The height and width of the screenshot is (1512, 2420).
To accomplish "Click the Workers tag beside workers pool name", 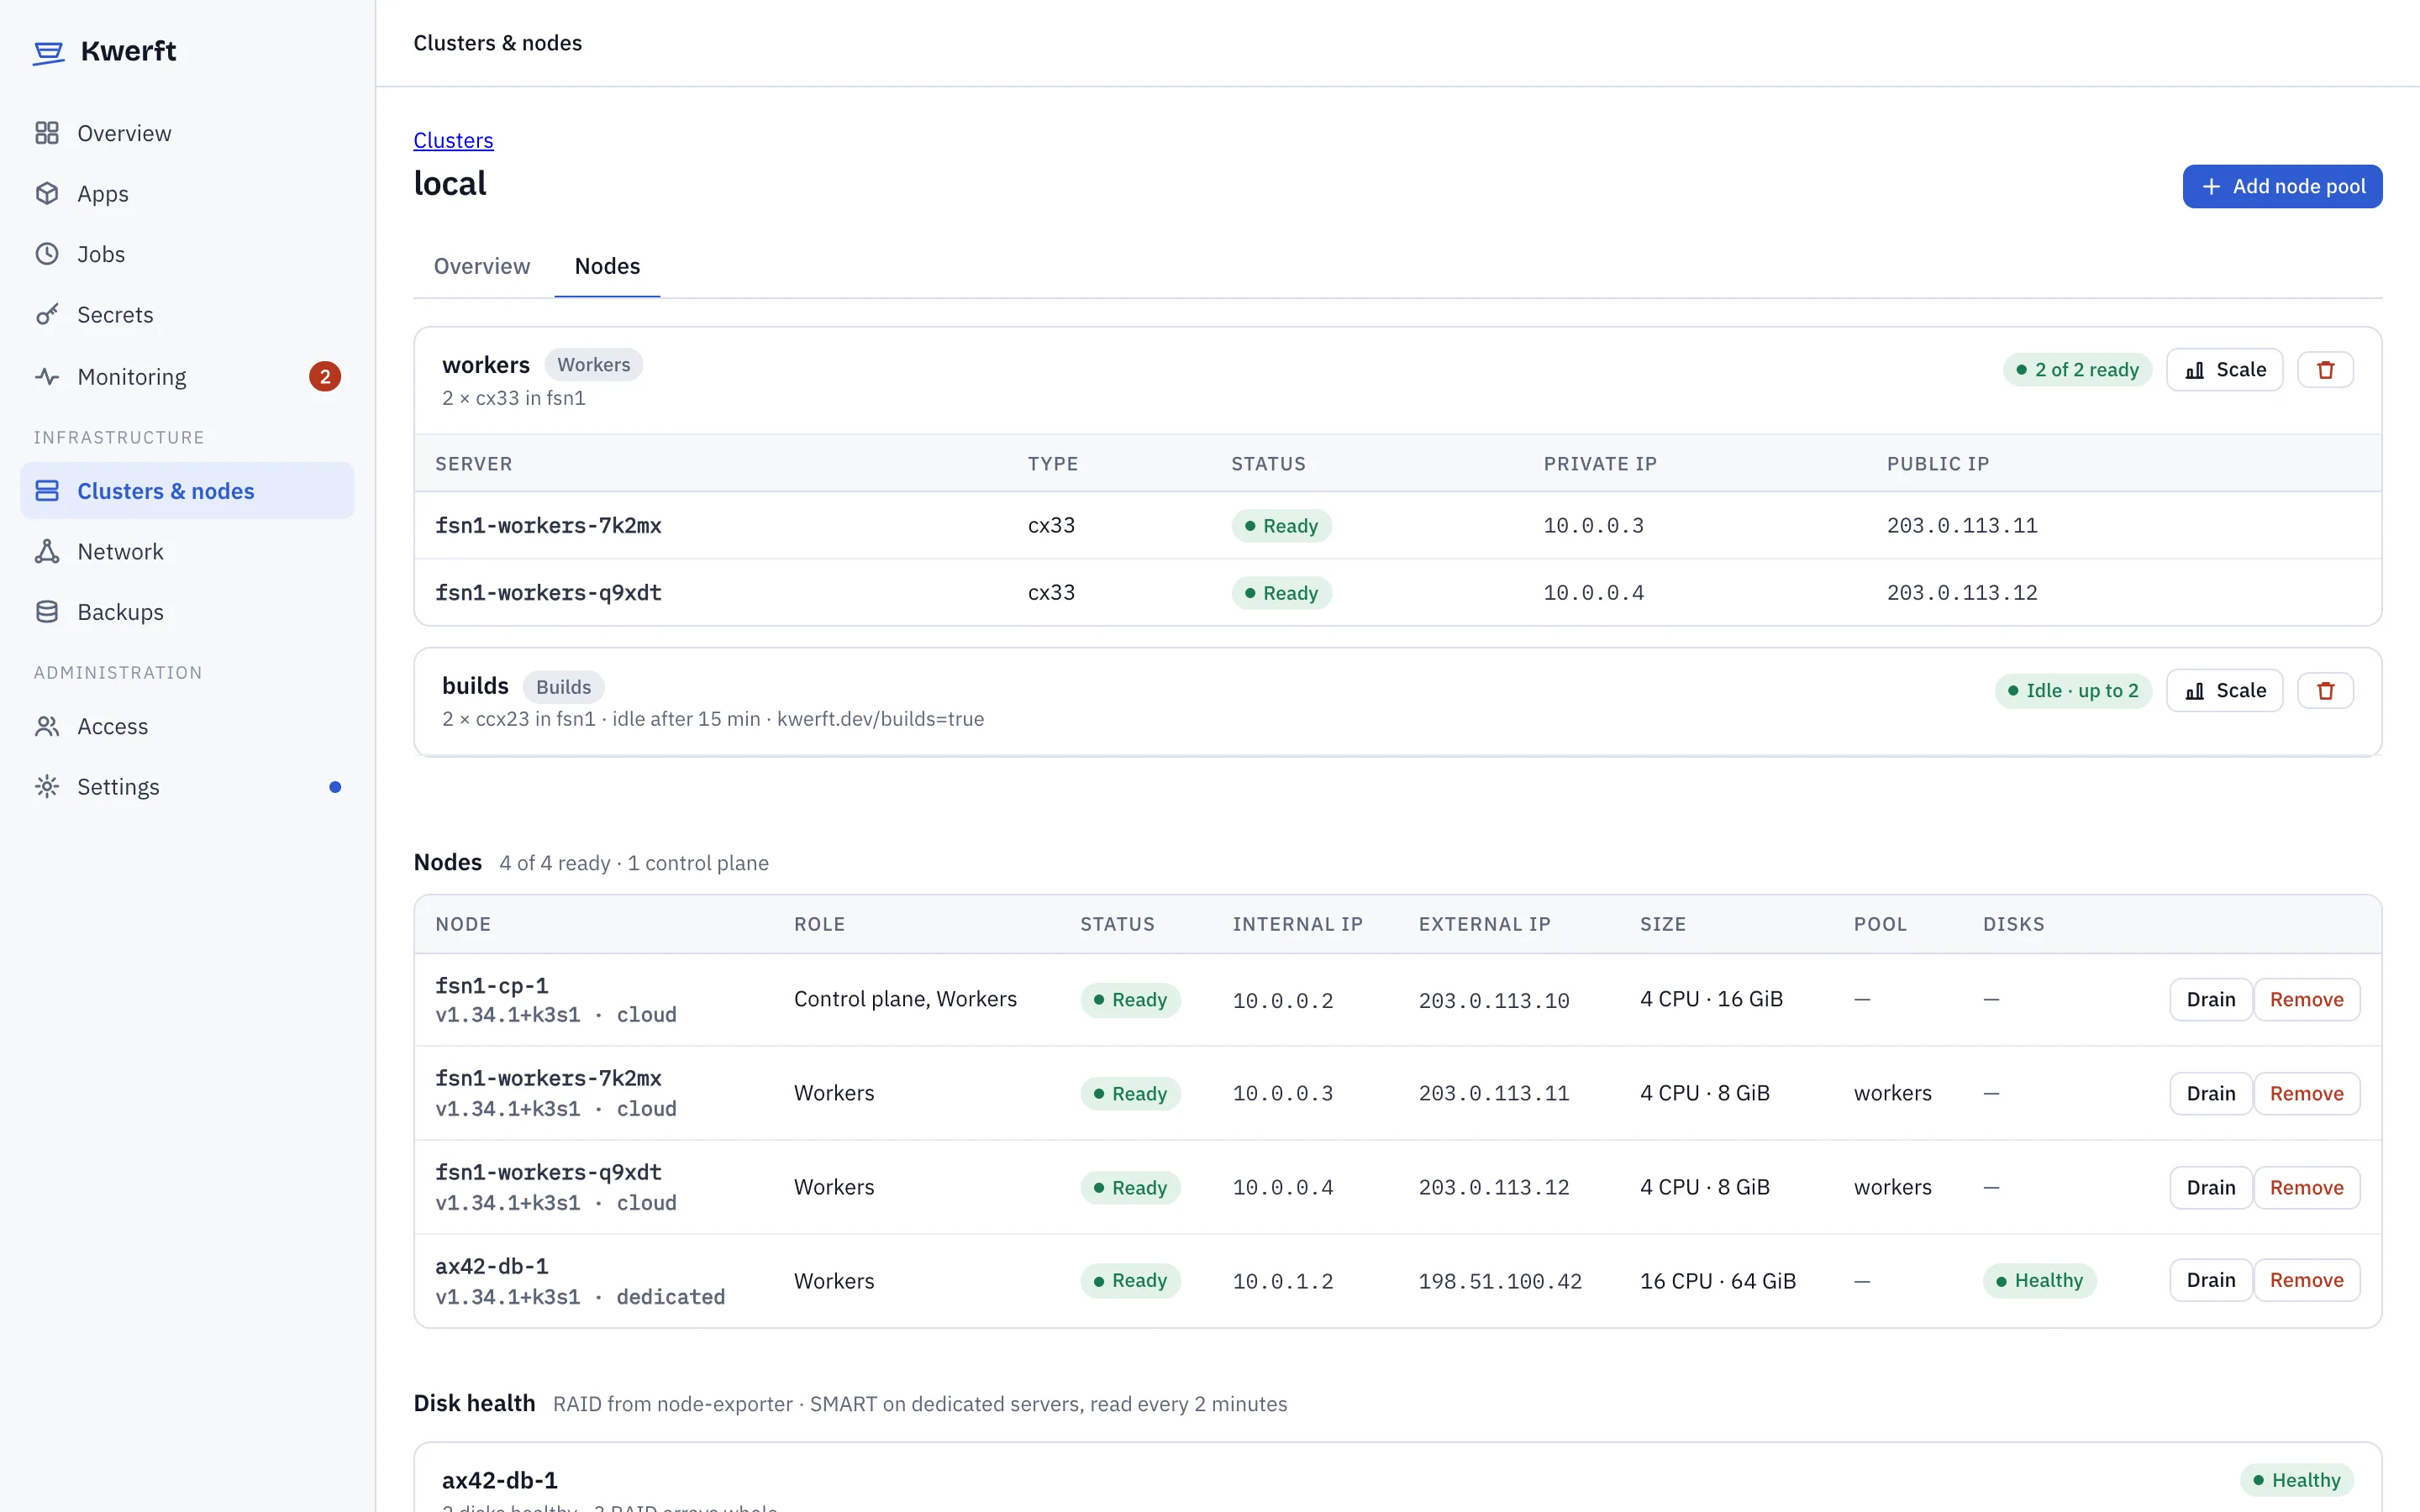I will tap(593, 365).
